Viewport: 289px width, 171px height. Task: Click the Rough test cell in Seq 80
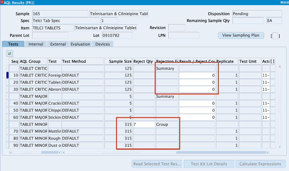(54, 138)
